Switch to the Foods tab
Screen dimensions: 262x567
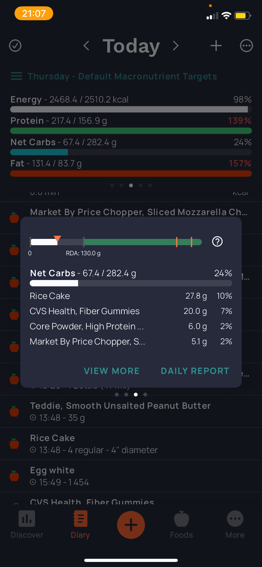(182, 525)
